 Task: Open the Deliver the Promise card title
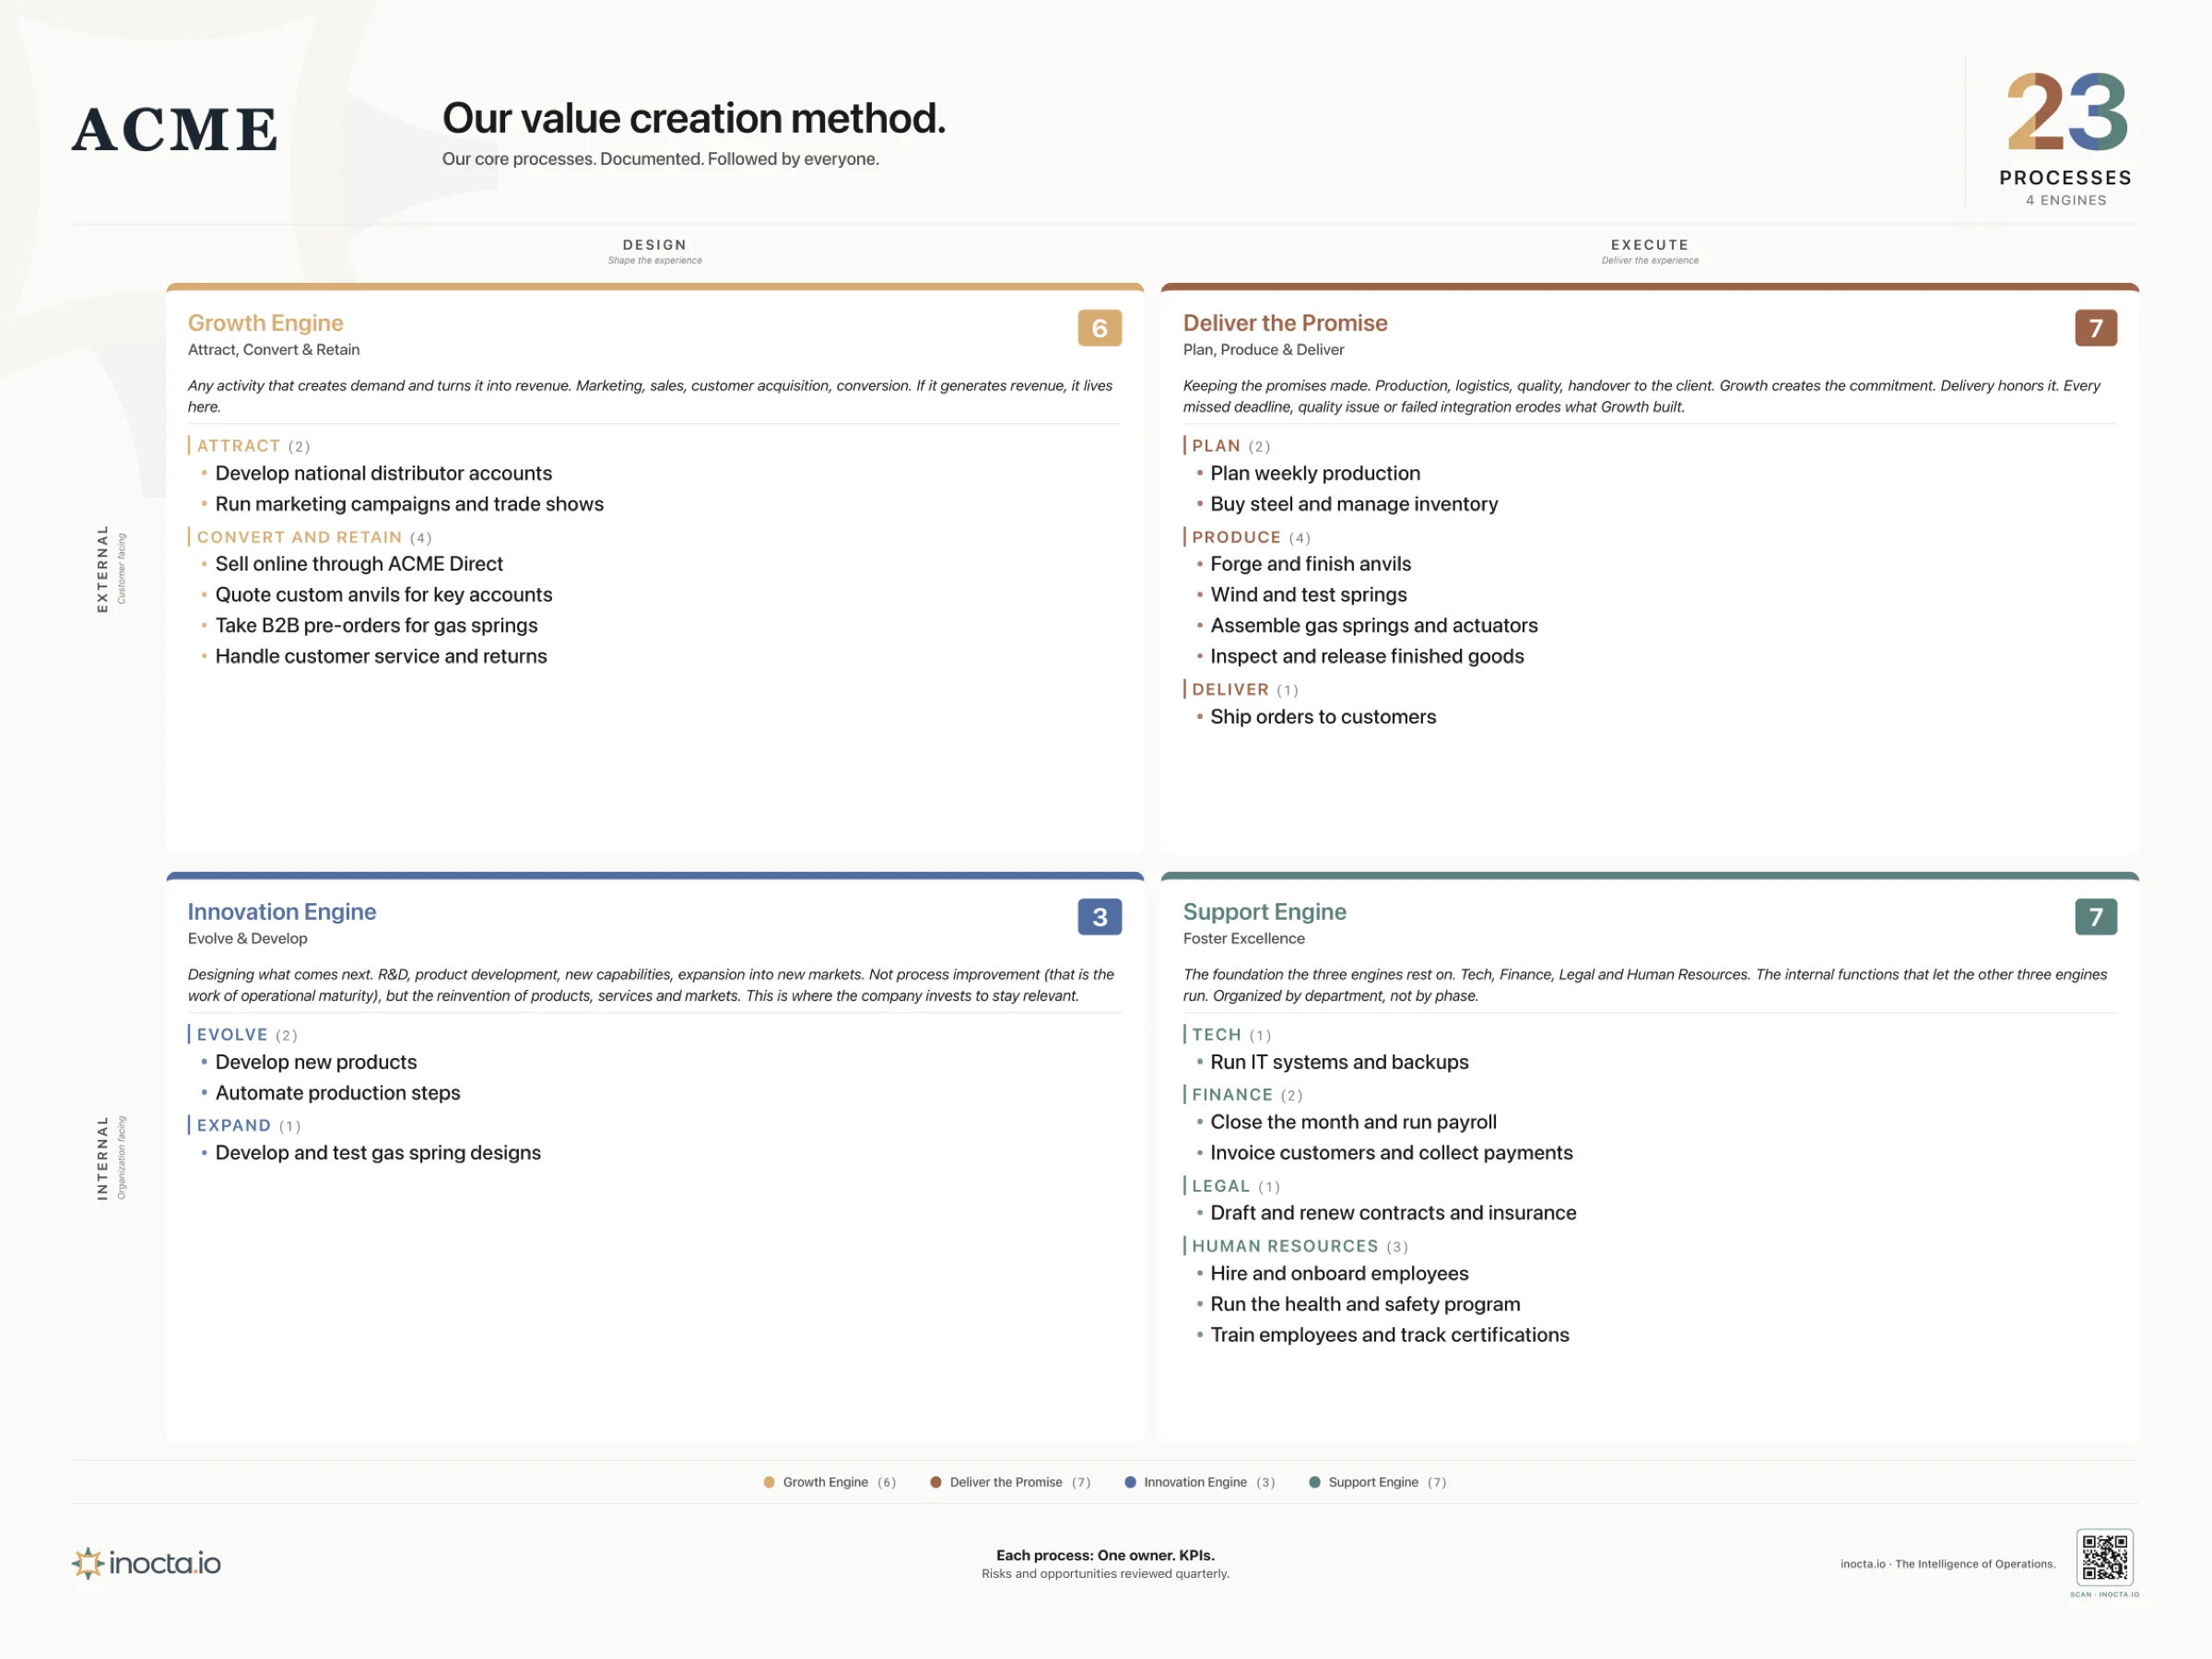1285,323
